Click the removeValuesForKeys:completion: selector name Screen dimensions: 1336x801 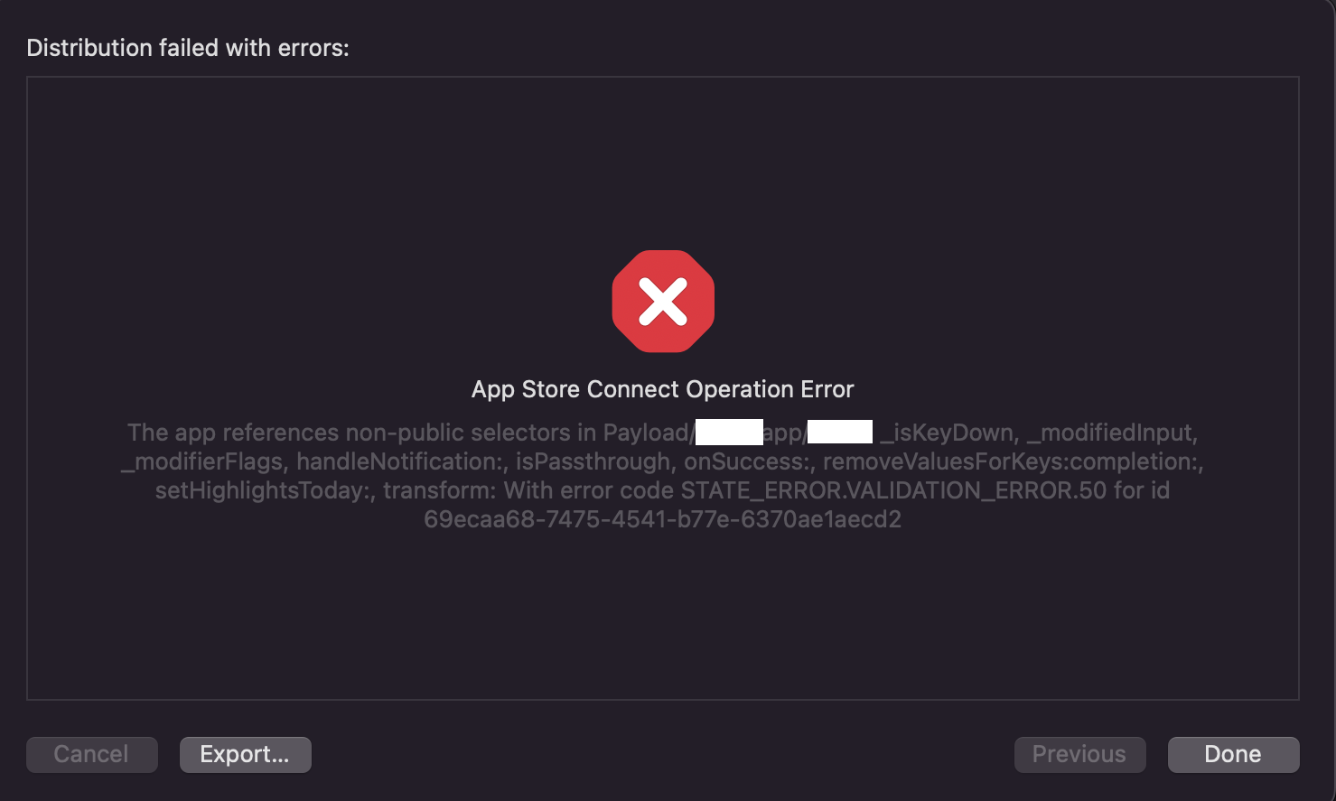(x=1013, y=461)
